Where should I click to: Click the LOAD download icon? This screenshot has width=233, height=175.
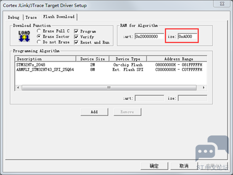click(x=24, y=36)
